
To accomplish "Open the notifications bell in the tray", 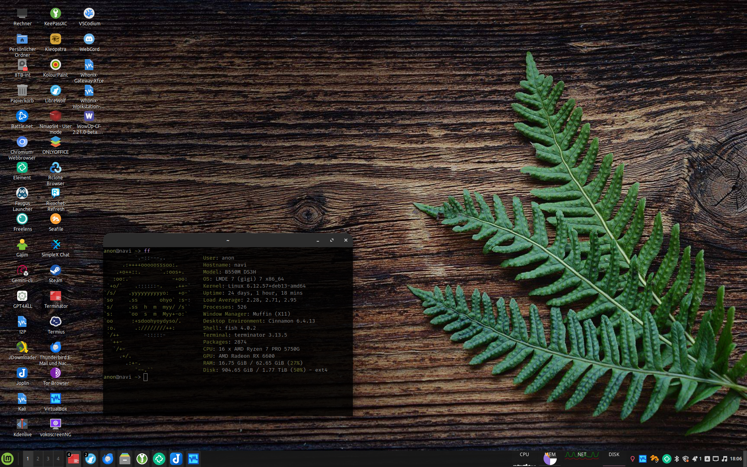I will coord(695,459).
